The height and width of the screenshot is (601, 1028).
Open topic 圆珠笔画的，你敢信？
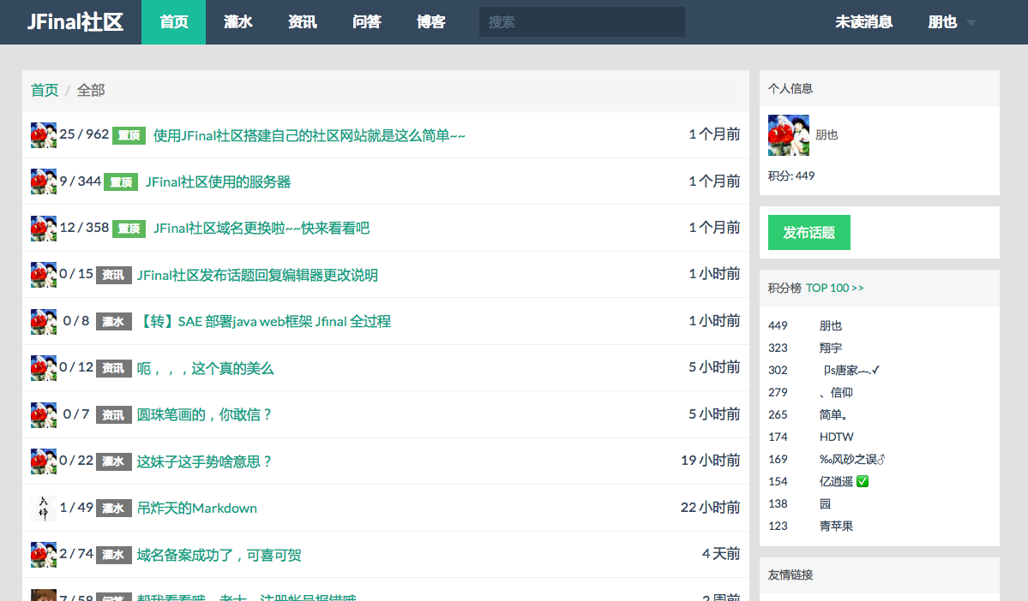[x=204, y=415]
